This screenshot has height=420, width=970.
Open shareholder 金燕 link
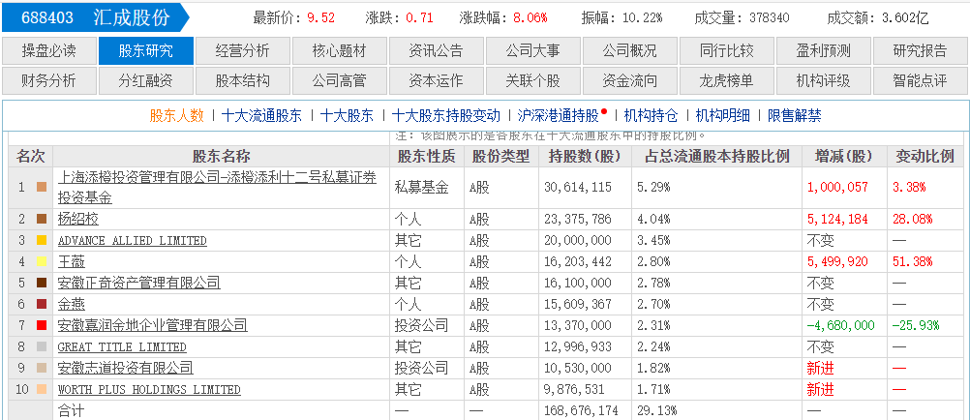point(71,304)
